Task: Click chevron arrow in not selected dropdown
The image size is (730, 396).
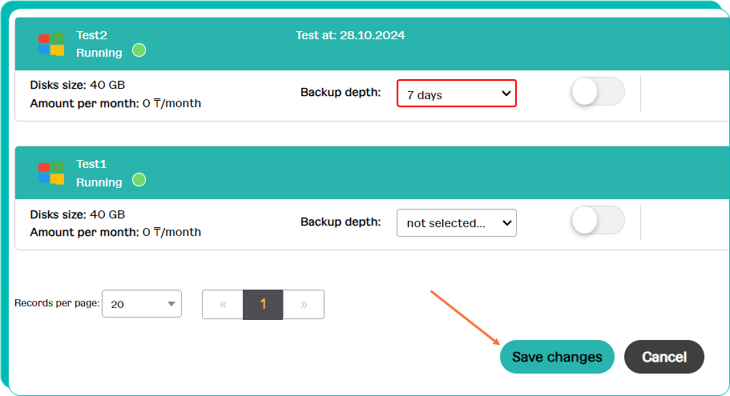Action: 506,222
